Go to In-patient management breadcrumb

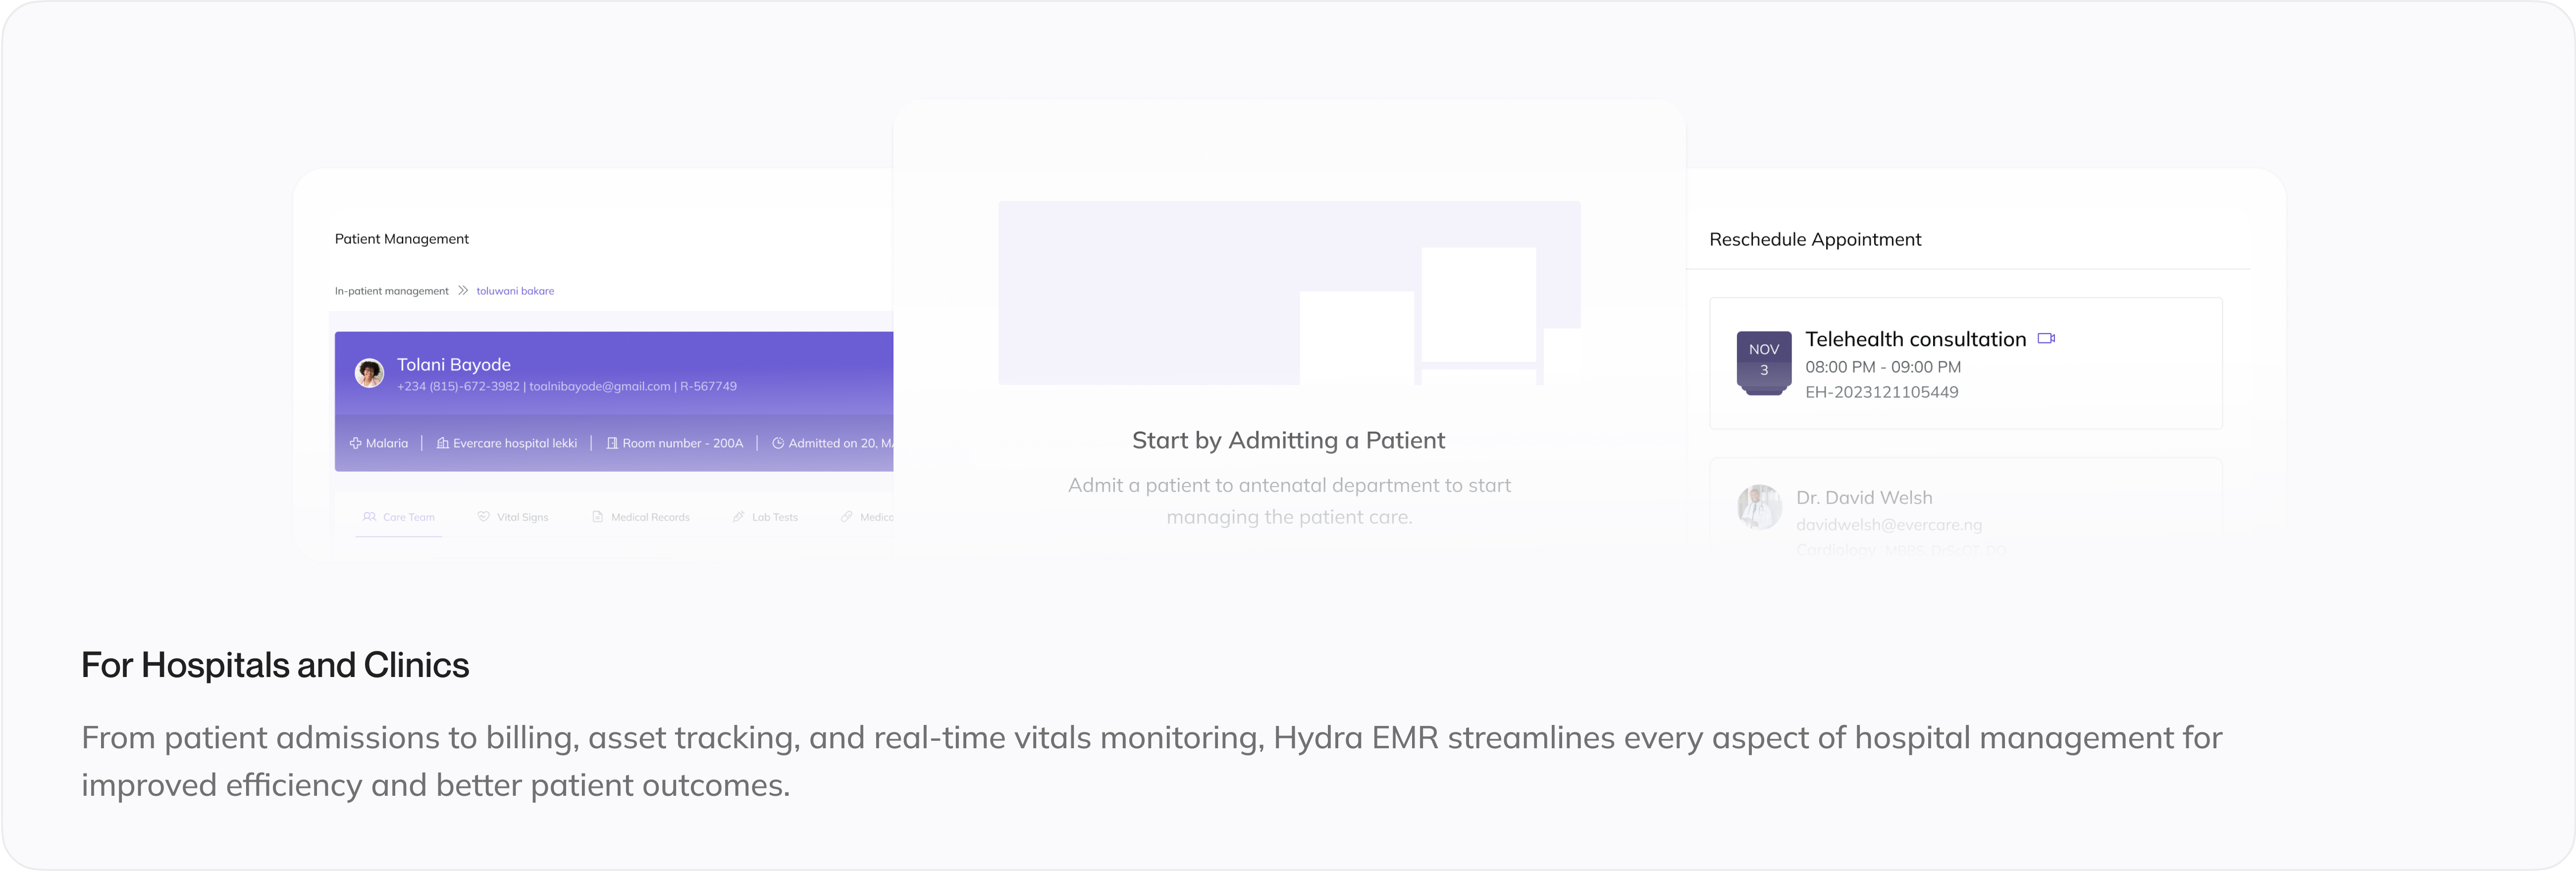coord(391,290)
